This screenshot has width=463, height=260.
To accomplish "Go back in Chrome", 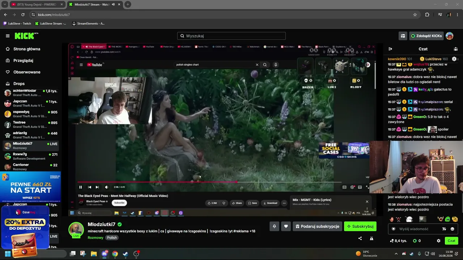I will [x=5, y=14].
